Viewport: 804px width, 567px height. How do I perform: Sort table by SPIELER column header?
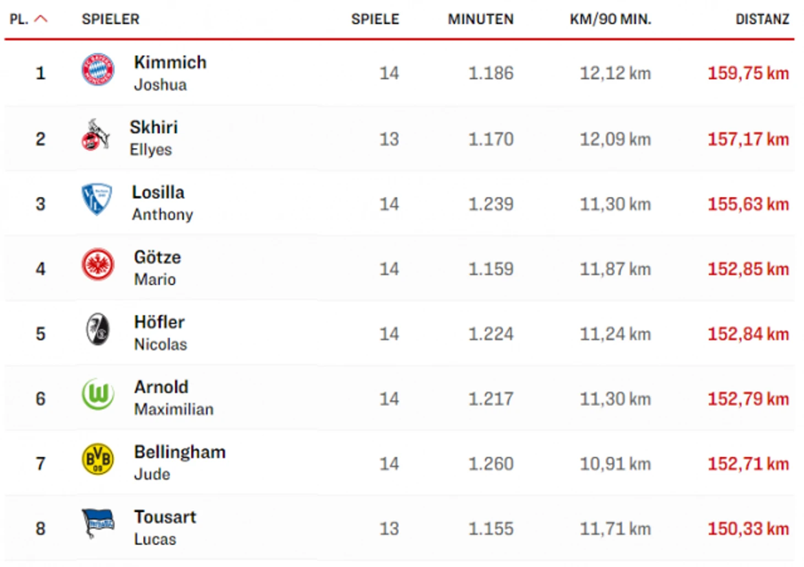111,19
